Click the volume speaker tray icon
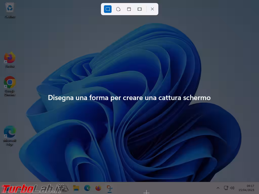The image size is (259, 194). coord(232,188)
